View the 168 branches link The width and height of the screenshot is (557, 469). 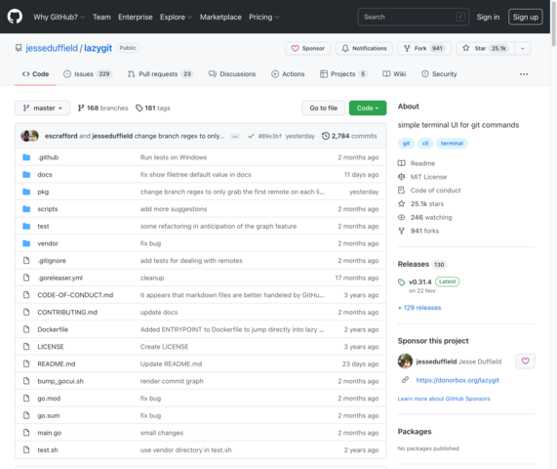(x=102, y=107)
